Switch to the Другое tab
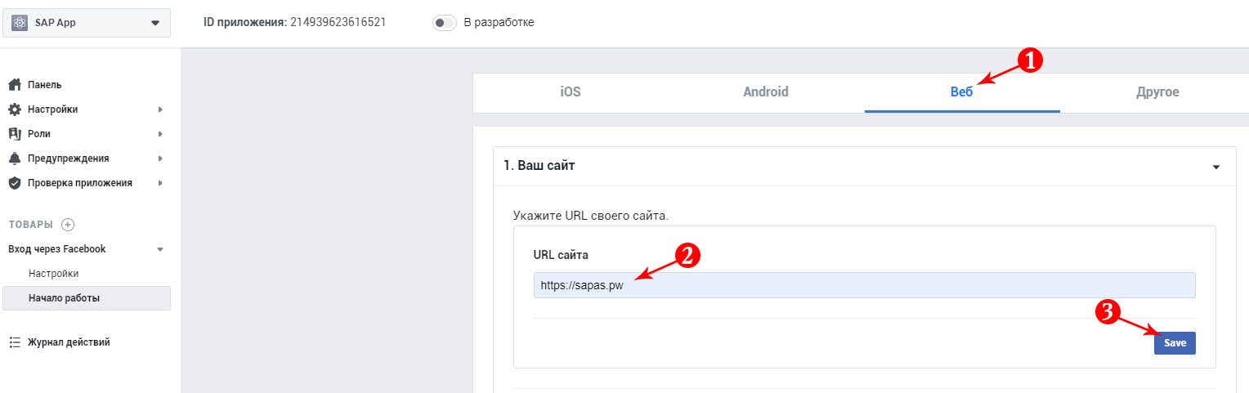The width and height of the screenshot is (1249, 393). pos(1157,92)
